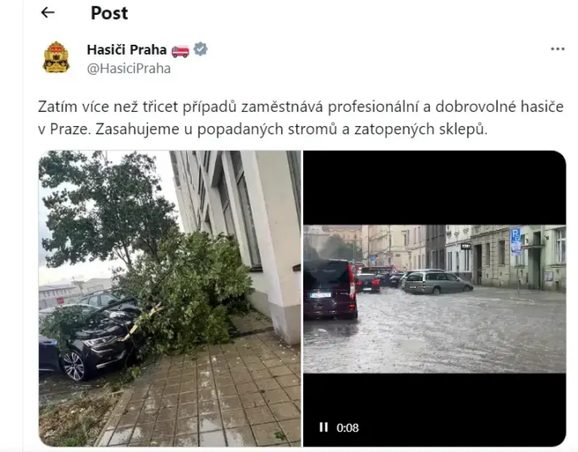The image size is (578, 452).
Task: Pause the flooded street video
Action: click(323, 427)
